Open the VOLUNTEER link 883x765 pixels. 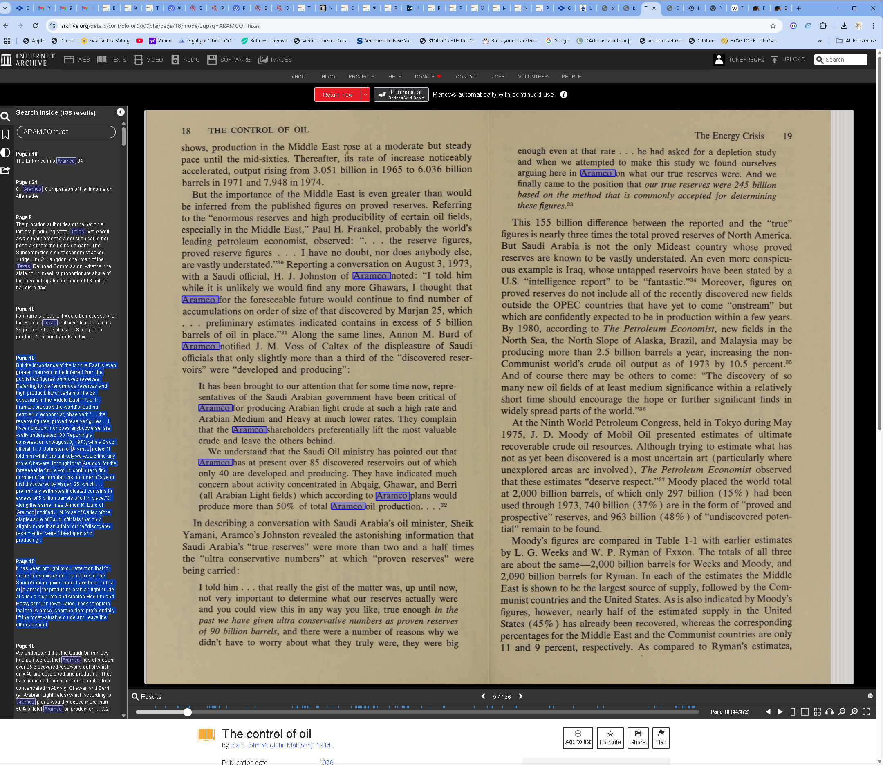pyautogui.click(x=533, y=77)
